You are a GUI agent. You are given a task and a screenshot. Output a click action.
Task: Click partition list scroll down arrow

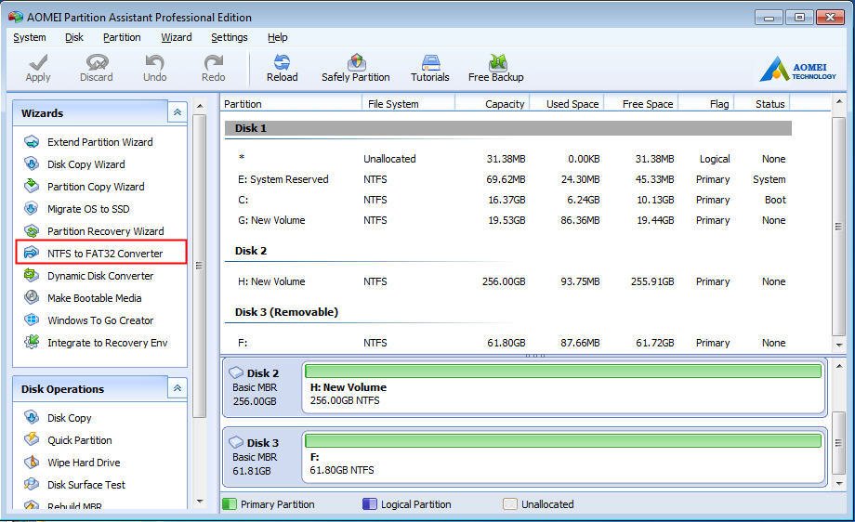click(839, 345)
